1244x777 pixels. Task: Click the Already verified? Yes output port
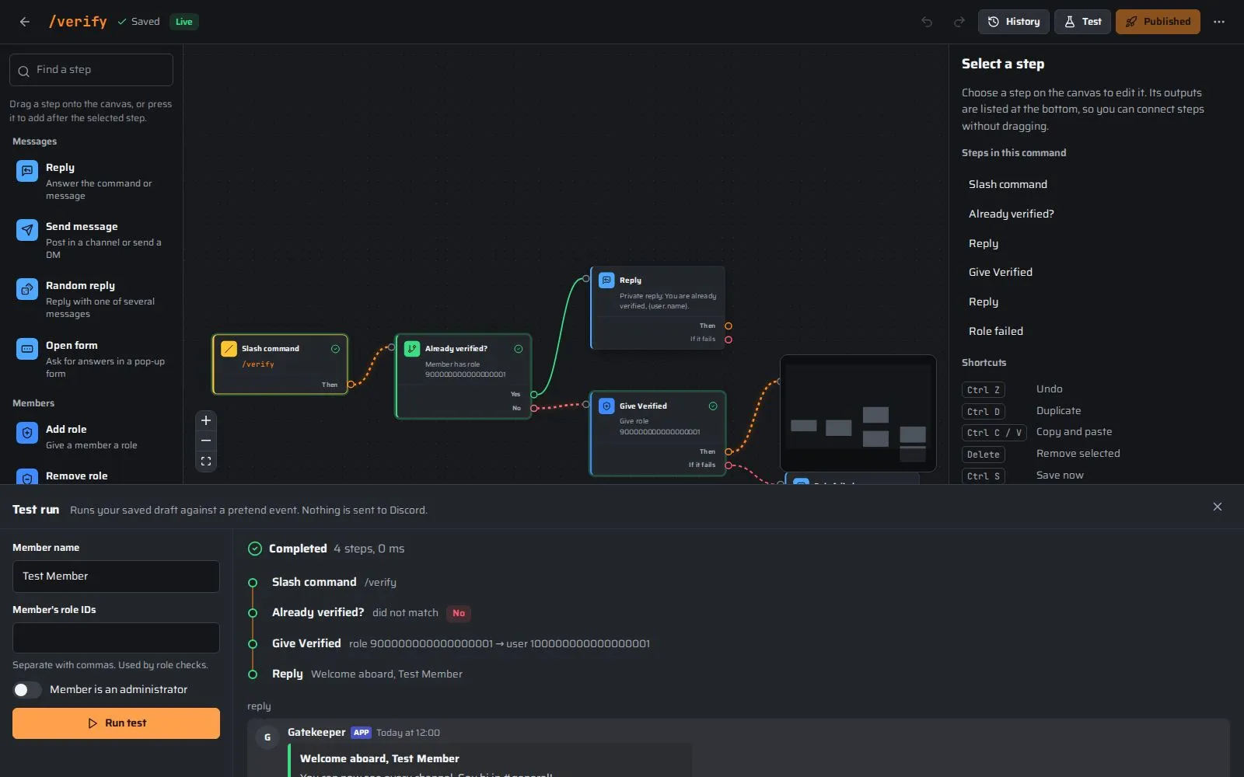click(534, 395)
